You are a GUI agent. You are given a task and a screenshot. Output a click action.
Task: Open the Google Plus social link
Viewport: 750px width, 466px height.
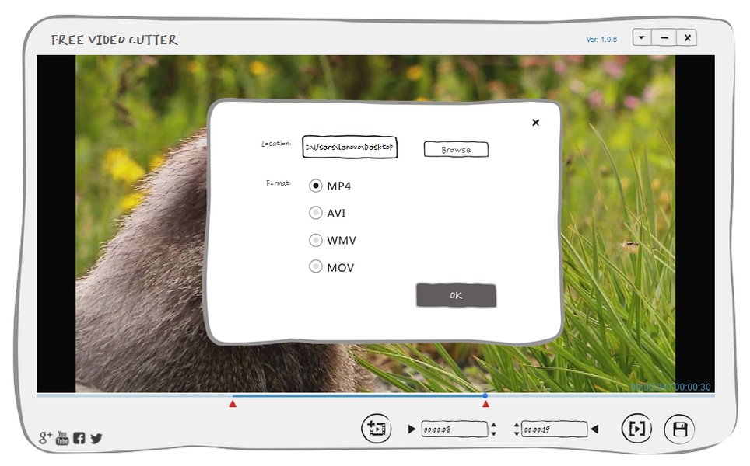45,437
